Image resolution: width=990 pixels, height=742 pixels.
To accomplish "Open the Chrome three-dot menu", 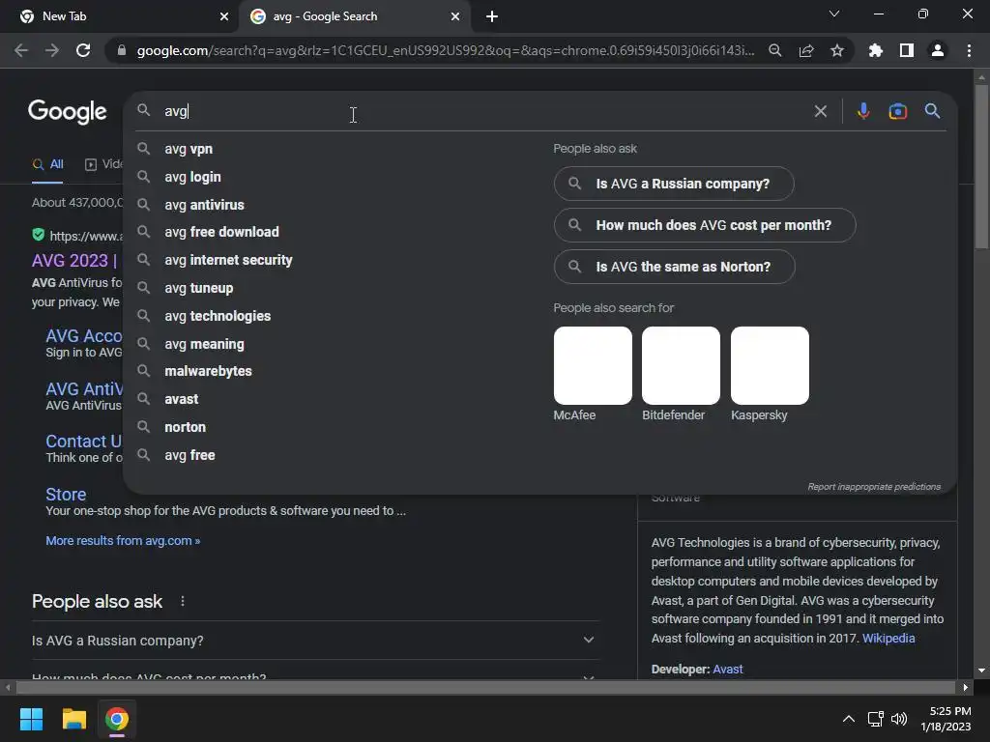I will (969, 50).
